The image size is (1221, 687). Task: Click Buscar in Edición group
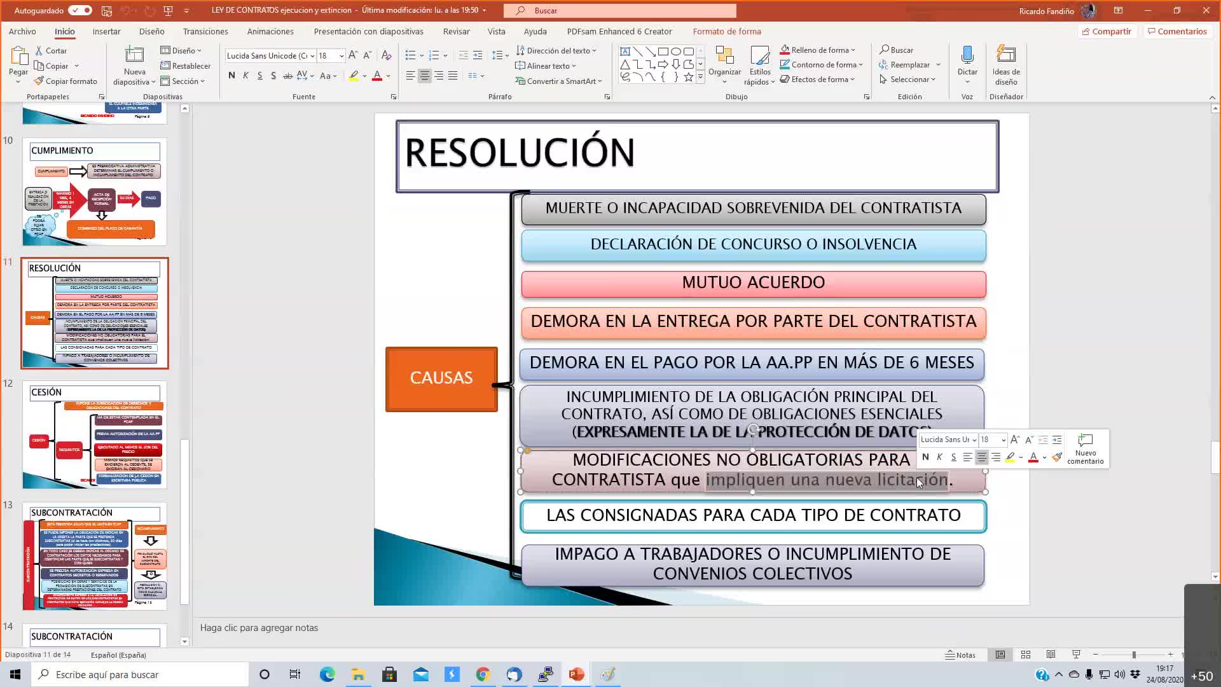[896, 50]
